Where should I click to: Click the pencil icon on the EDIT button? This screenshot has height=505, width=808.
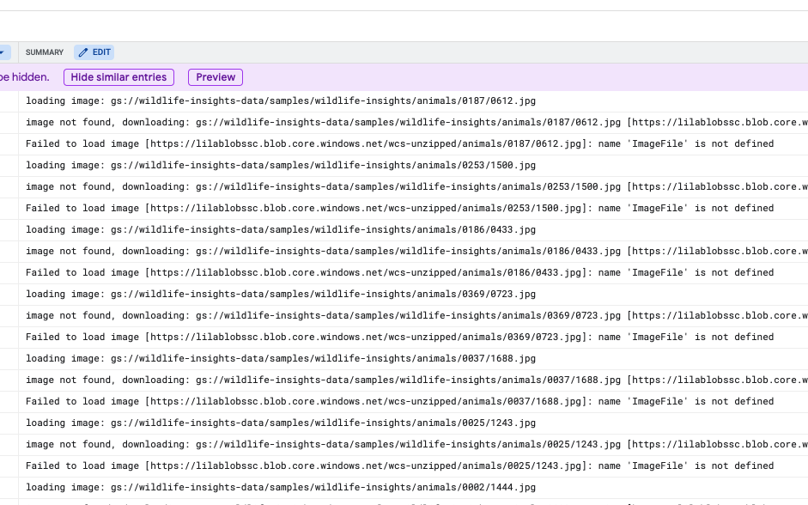(82, 52)
